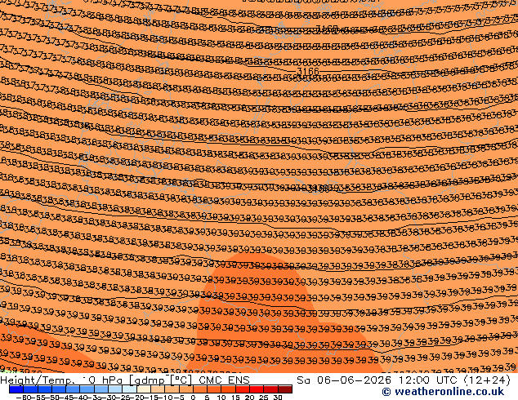
Task: Click the legend label 25
Action: 263,398
